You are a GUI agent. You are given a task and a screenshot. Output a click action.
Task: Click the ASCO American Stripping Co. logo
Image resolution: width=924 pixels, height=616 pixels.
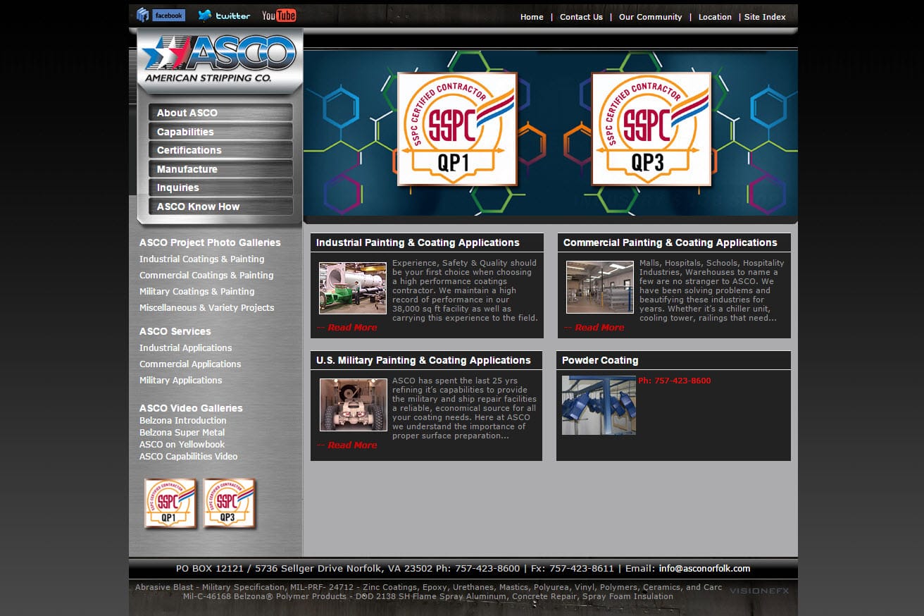click(x=219, y=61)
